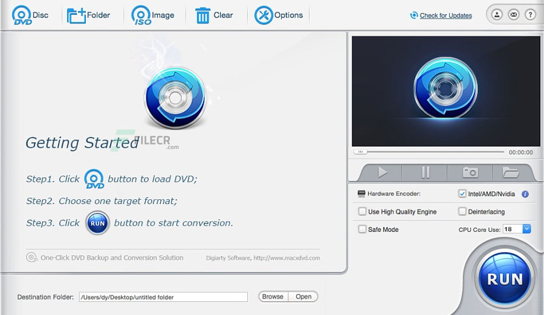This screenshot has height=315, width=544.
Task: Load an ISO Image file
Action: [x=153, y=15]
